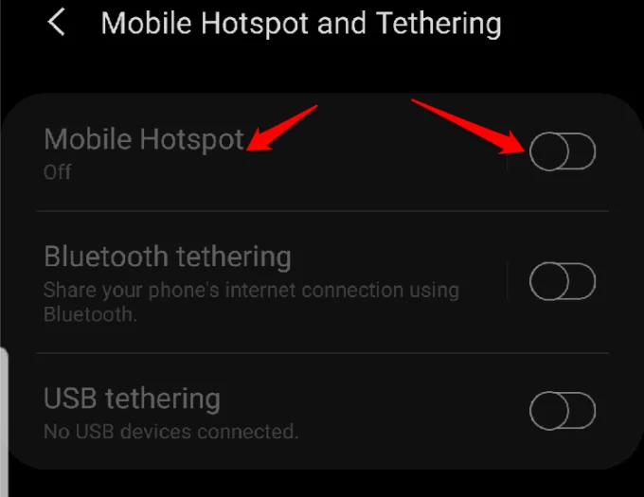
Task: Enable the Bluetooth tethering switch
Action: click(x=563, y=281)
